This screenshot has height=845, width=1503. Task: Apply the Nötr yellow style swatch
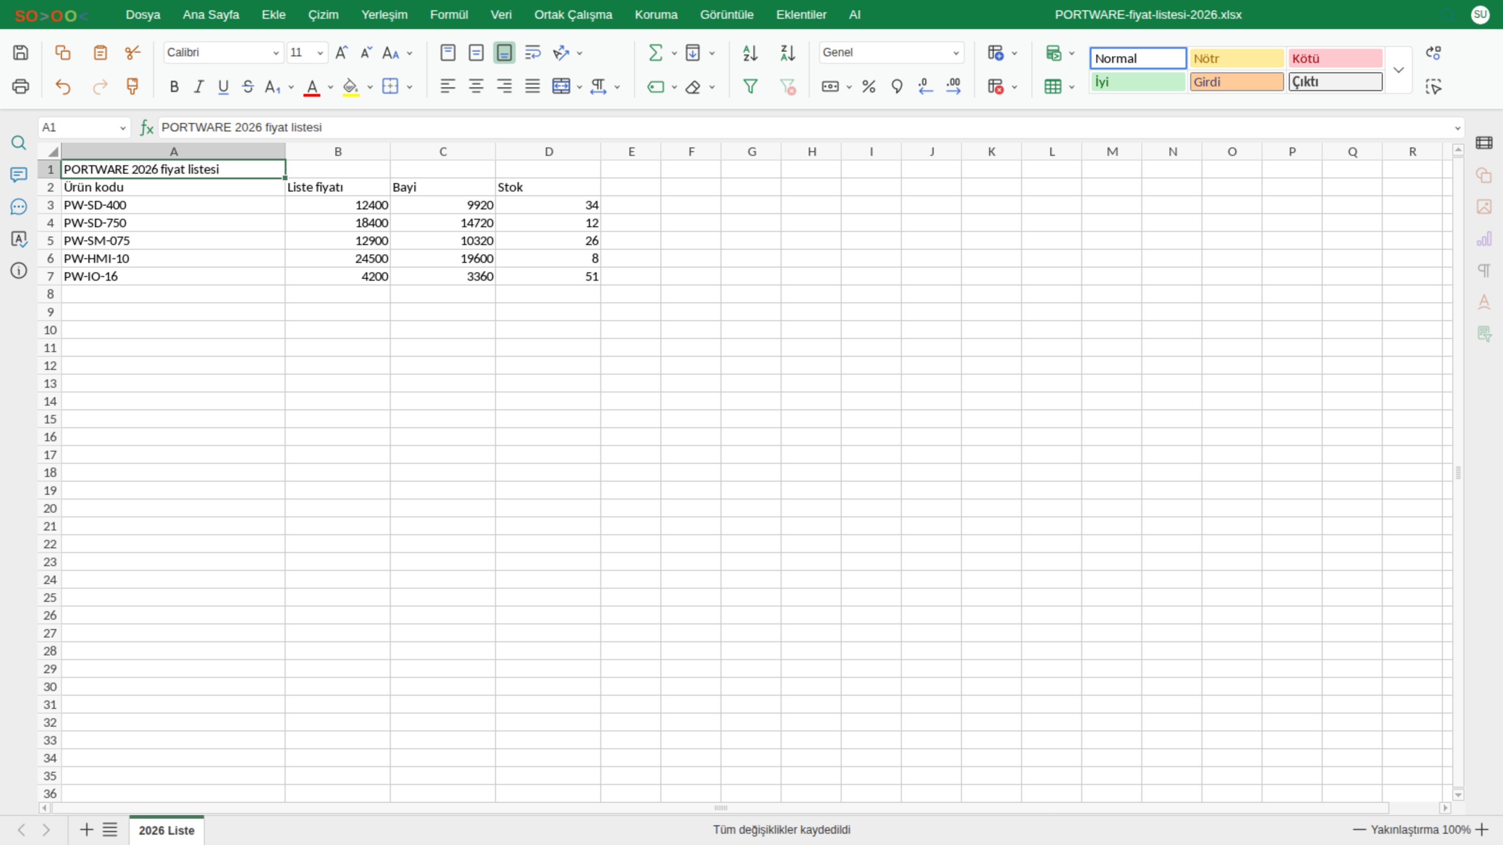coord(1236,58)
